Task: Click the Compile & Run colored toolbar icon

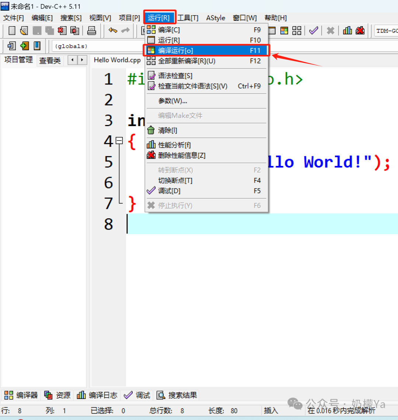Action: (x=284, y=31)
